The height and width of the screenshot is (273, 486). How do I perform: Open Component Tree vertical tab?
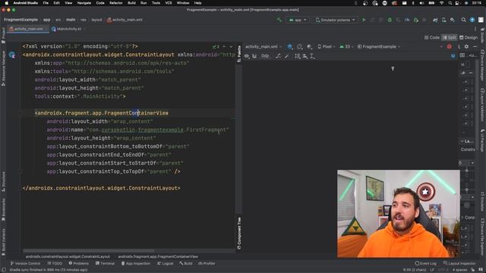239,234
